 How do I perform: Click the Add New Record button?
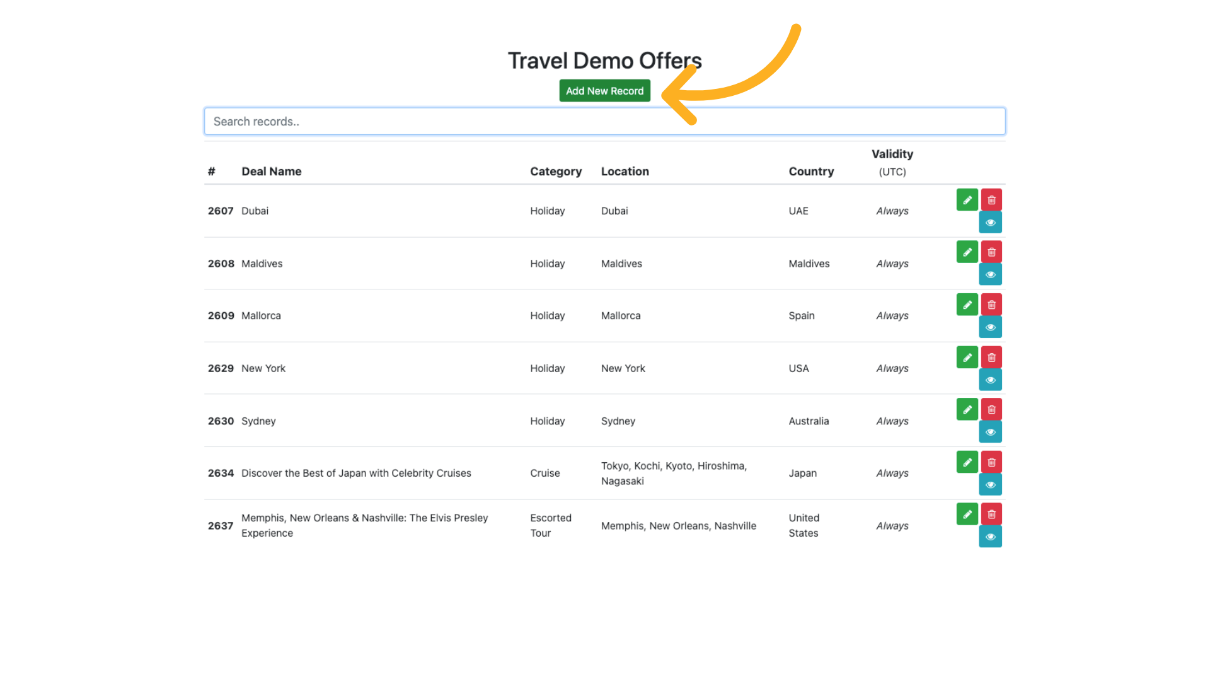click(604, 91)
